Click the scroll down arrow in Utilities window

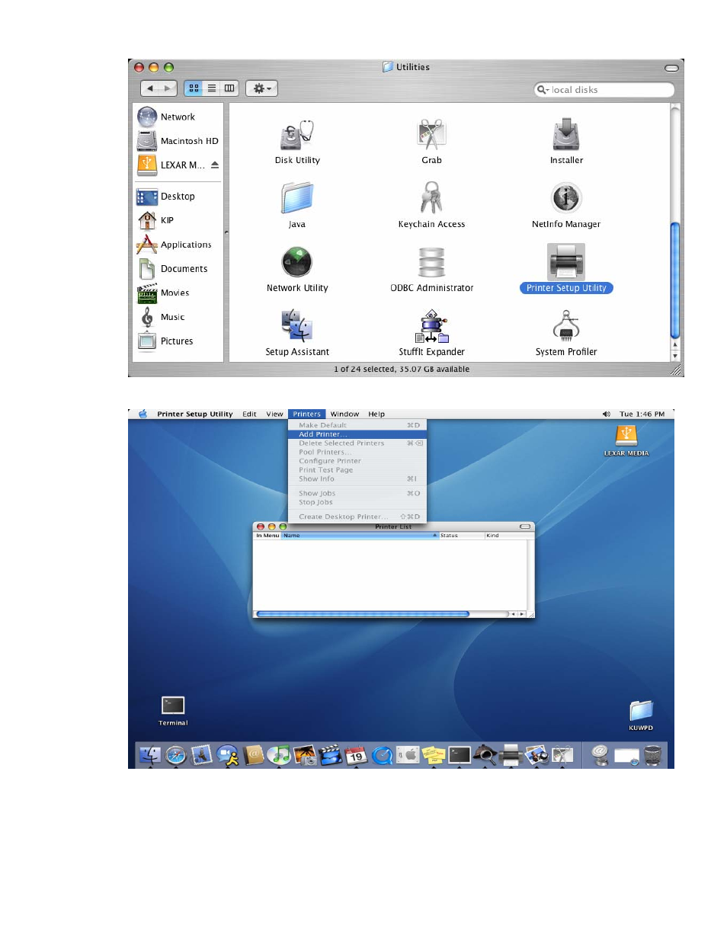click(674, 357)
